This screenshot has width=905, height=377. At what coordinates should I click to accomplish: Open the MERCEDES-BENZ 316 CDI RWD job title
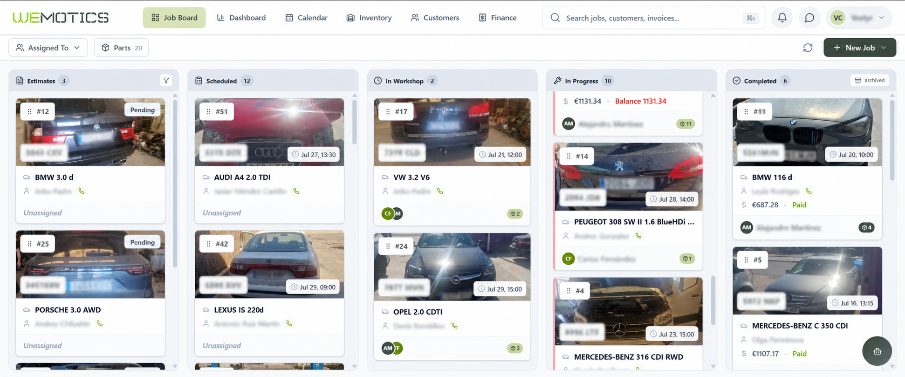point(628,357)
